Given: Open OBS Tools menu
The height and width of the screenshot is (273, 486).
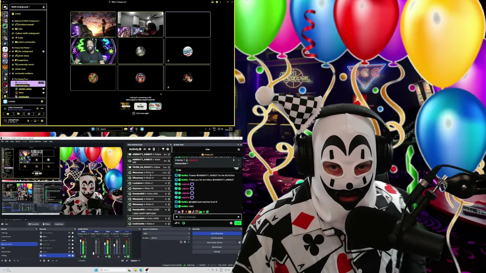Looking at the screenshot, I should coord(45,141).
